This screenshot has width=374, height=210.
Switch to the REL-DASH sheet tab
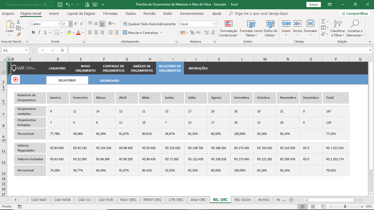tap(243, 200)
